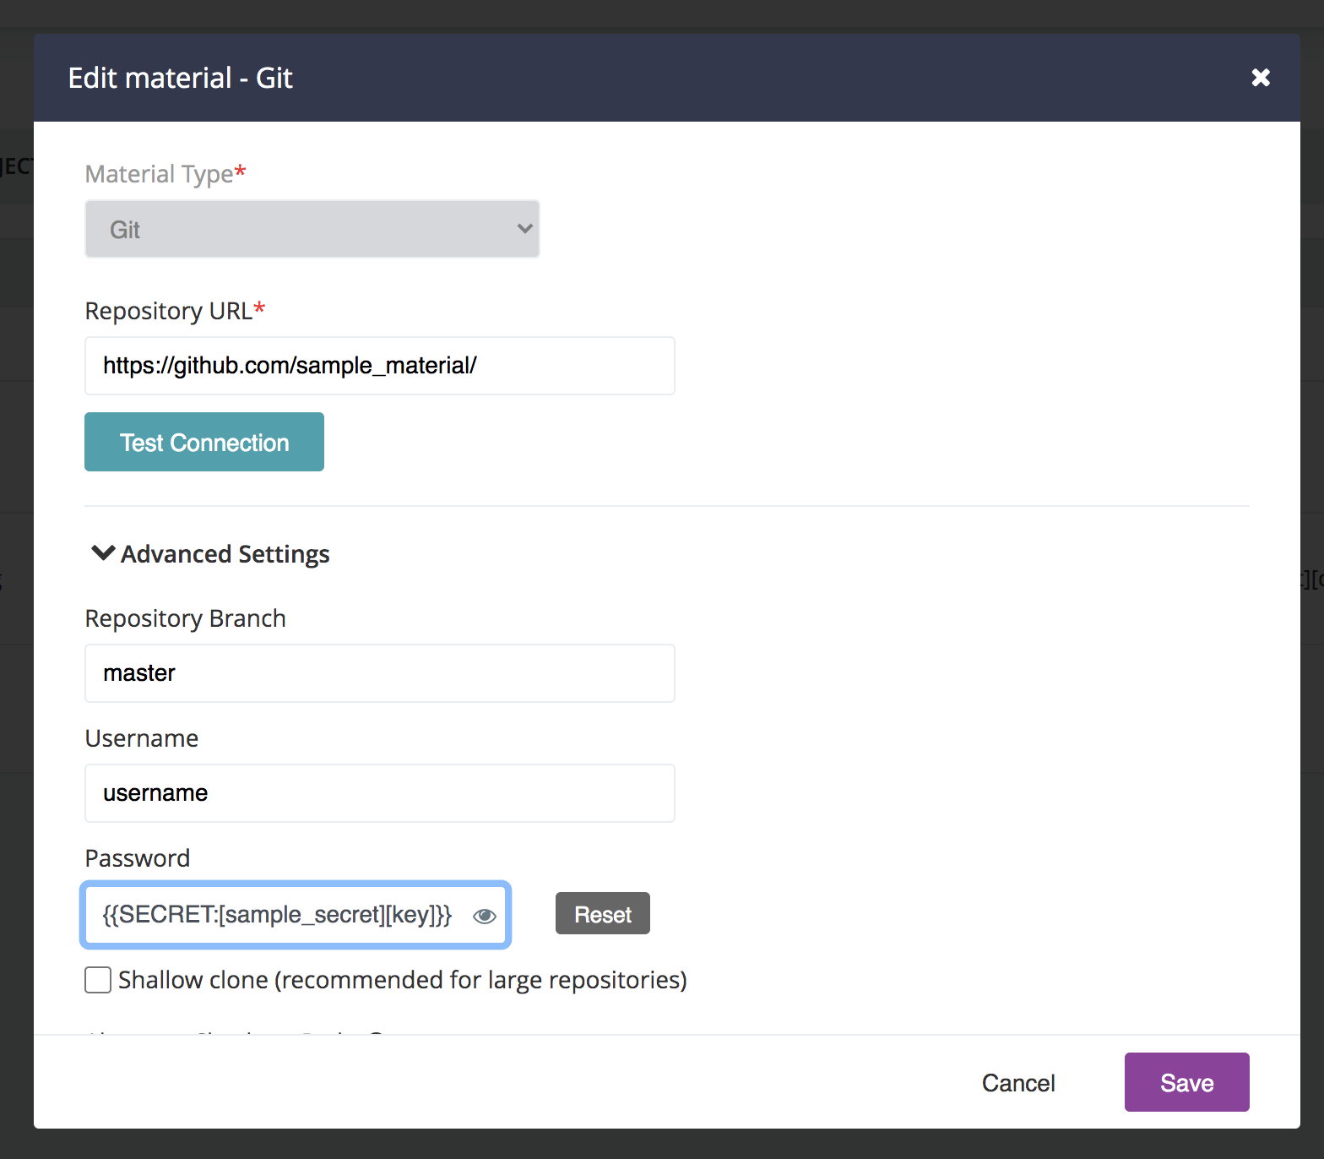Click the Username input field
The height and width of the screenshot is (1159, 1324).
pyautogui.click(x=380, y=793)
